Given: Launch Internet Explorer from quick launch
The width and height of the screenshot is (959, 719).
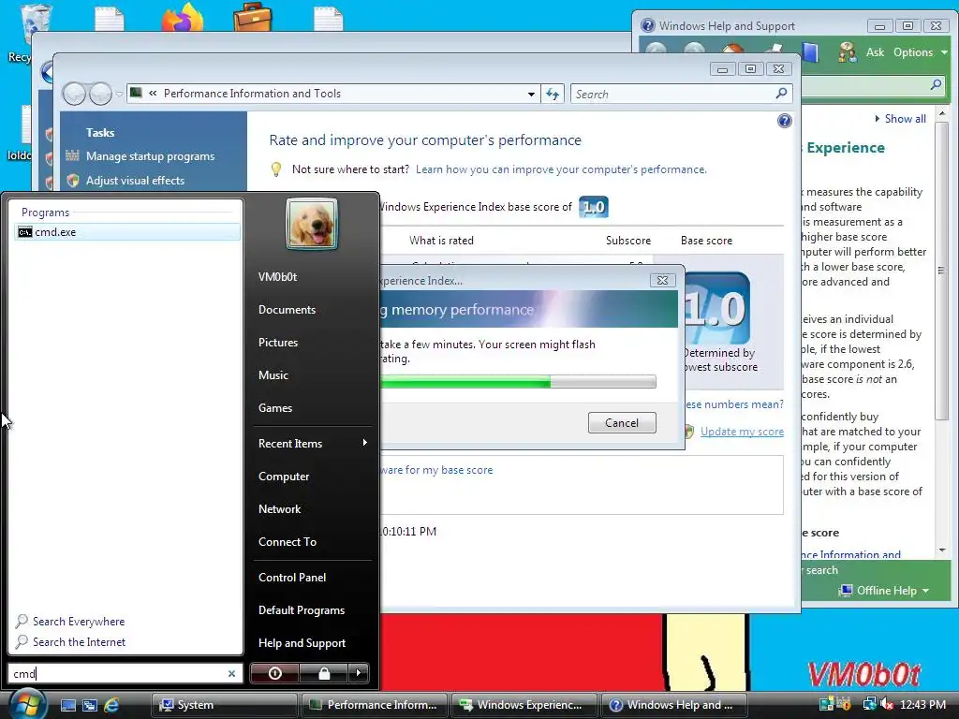Looking at the screenshot, I should tap(111, 705).
